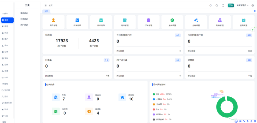This screenshot has width=257, height=123.
Task: Open the 签到配置 calendar icon
Action: [x=244, y=20]
